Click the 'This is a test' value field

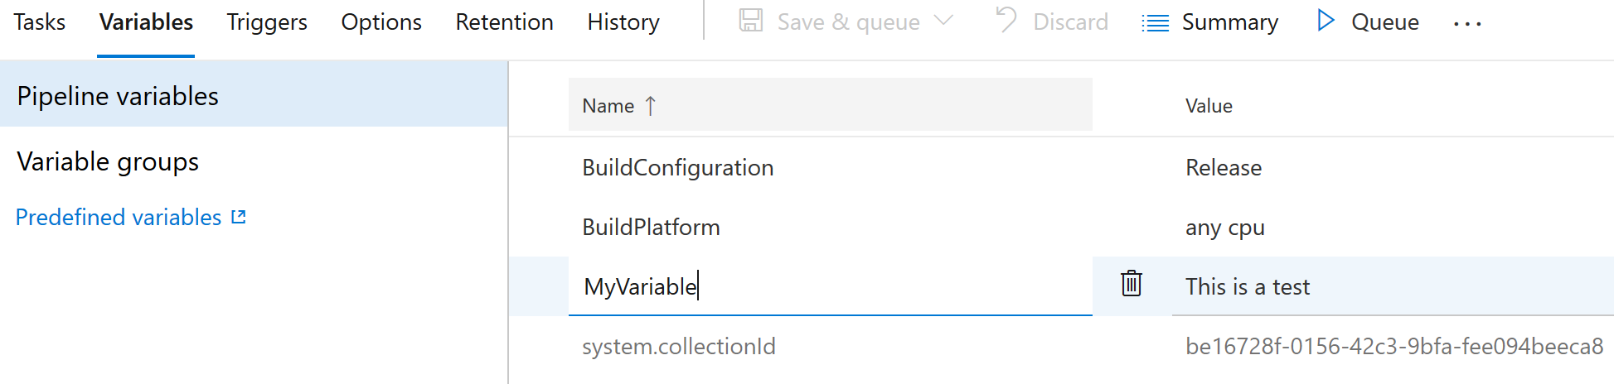coord(1393,286)
